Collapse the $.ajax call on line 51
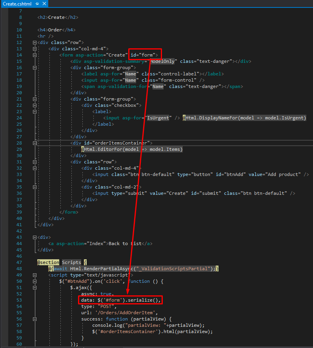 pyautogui.click(x=35, y=288)
